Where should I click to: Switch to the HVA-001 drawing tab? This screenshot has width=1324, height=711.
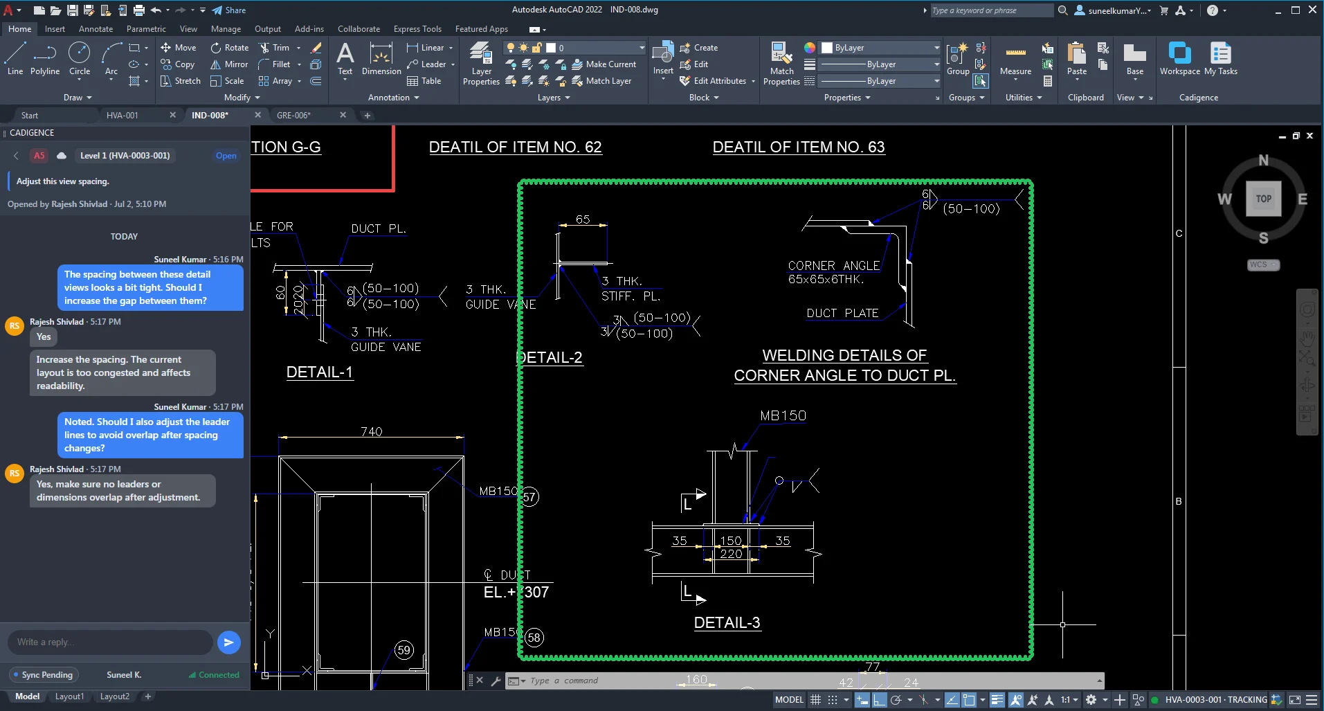[x=123, y=115]
